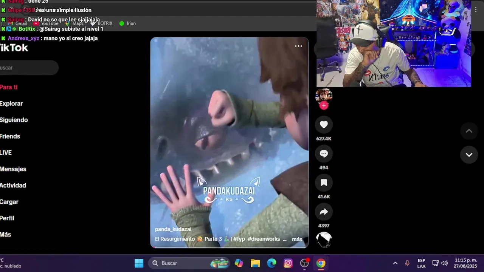This screenshot has width=484, height=272.
Task: Follow creator with the red plus badge
Action: 324,105
